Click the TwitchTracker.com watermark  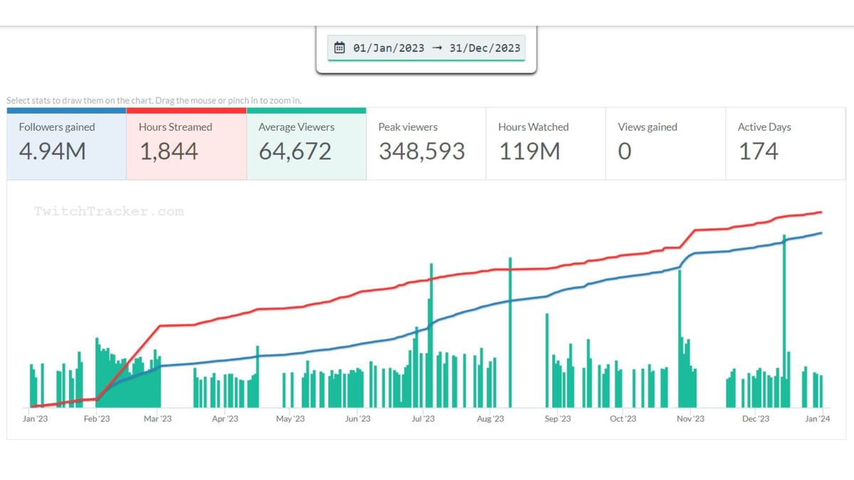[108, 211]
